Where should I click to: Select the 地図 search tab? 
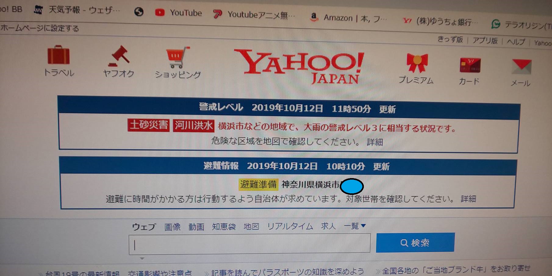pos(251,226)
